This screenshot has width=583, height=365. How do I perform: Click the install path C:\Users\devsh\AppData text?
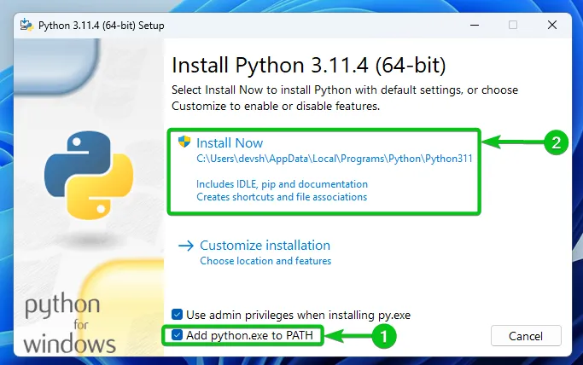pos(335,159)
